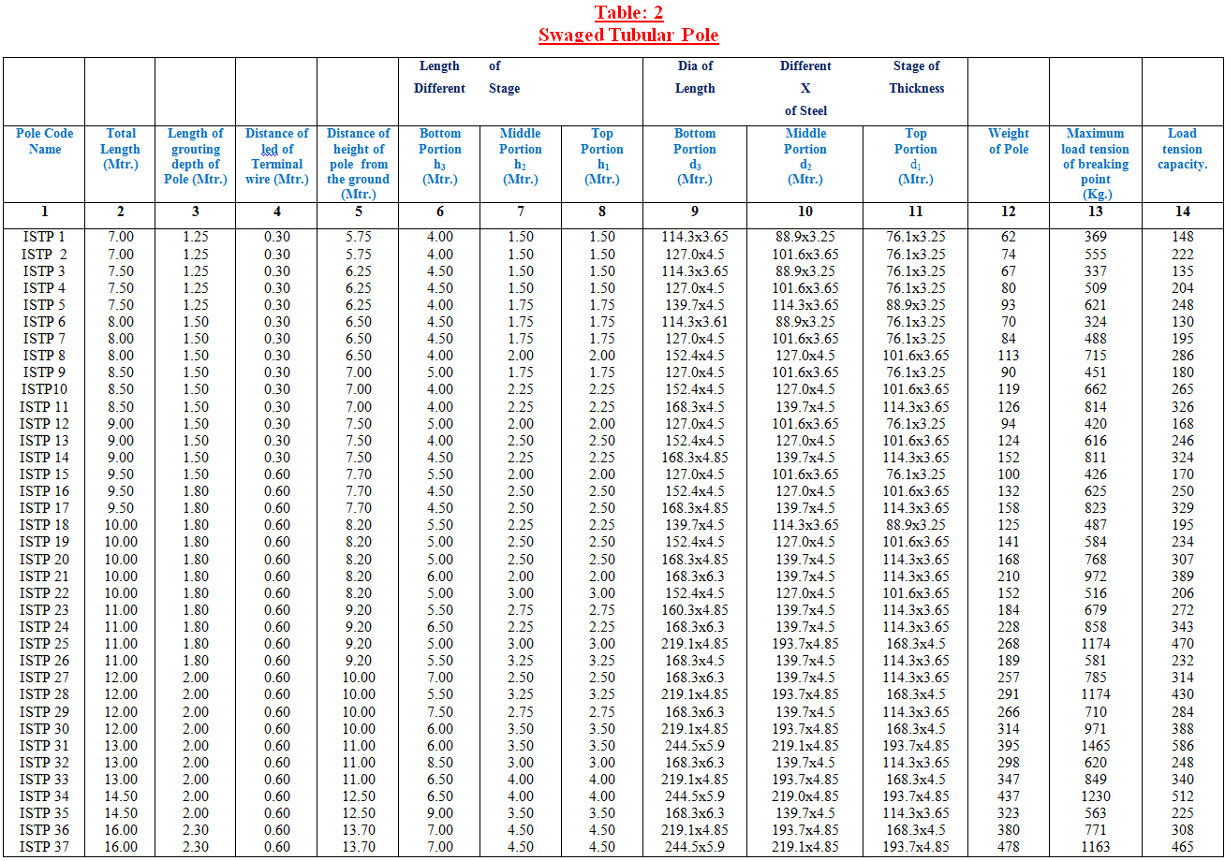Click "Weight of Pole" column header

pyautogui.click(x=1009, y=141)
